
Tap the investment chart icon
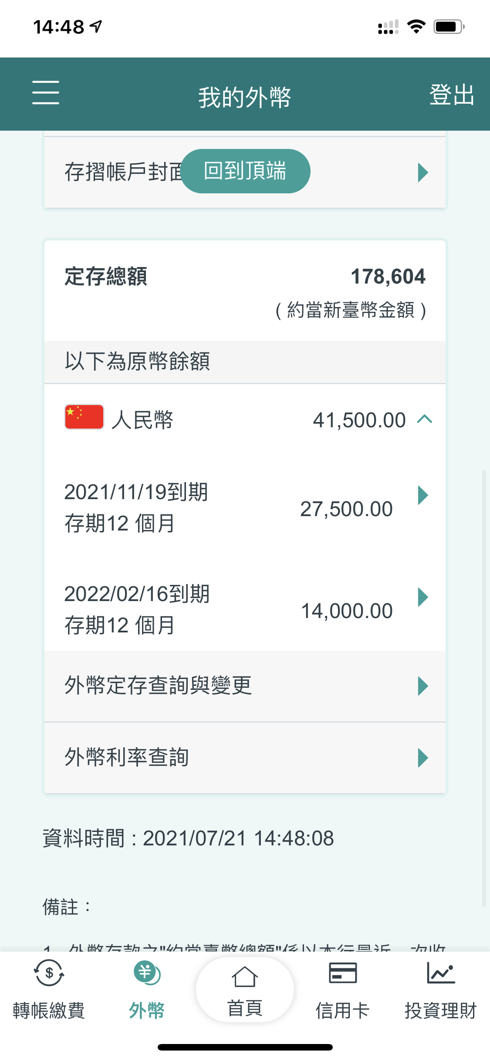click(441, 973)
